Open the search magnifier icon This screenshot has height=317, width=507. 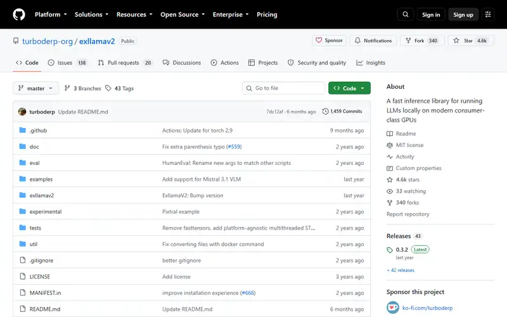click(x=405, y=15)
